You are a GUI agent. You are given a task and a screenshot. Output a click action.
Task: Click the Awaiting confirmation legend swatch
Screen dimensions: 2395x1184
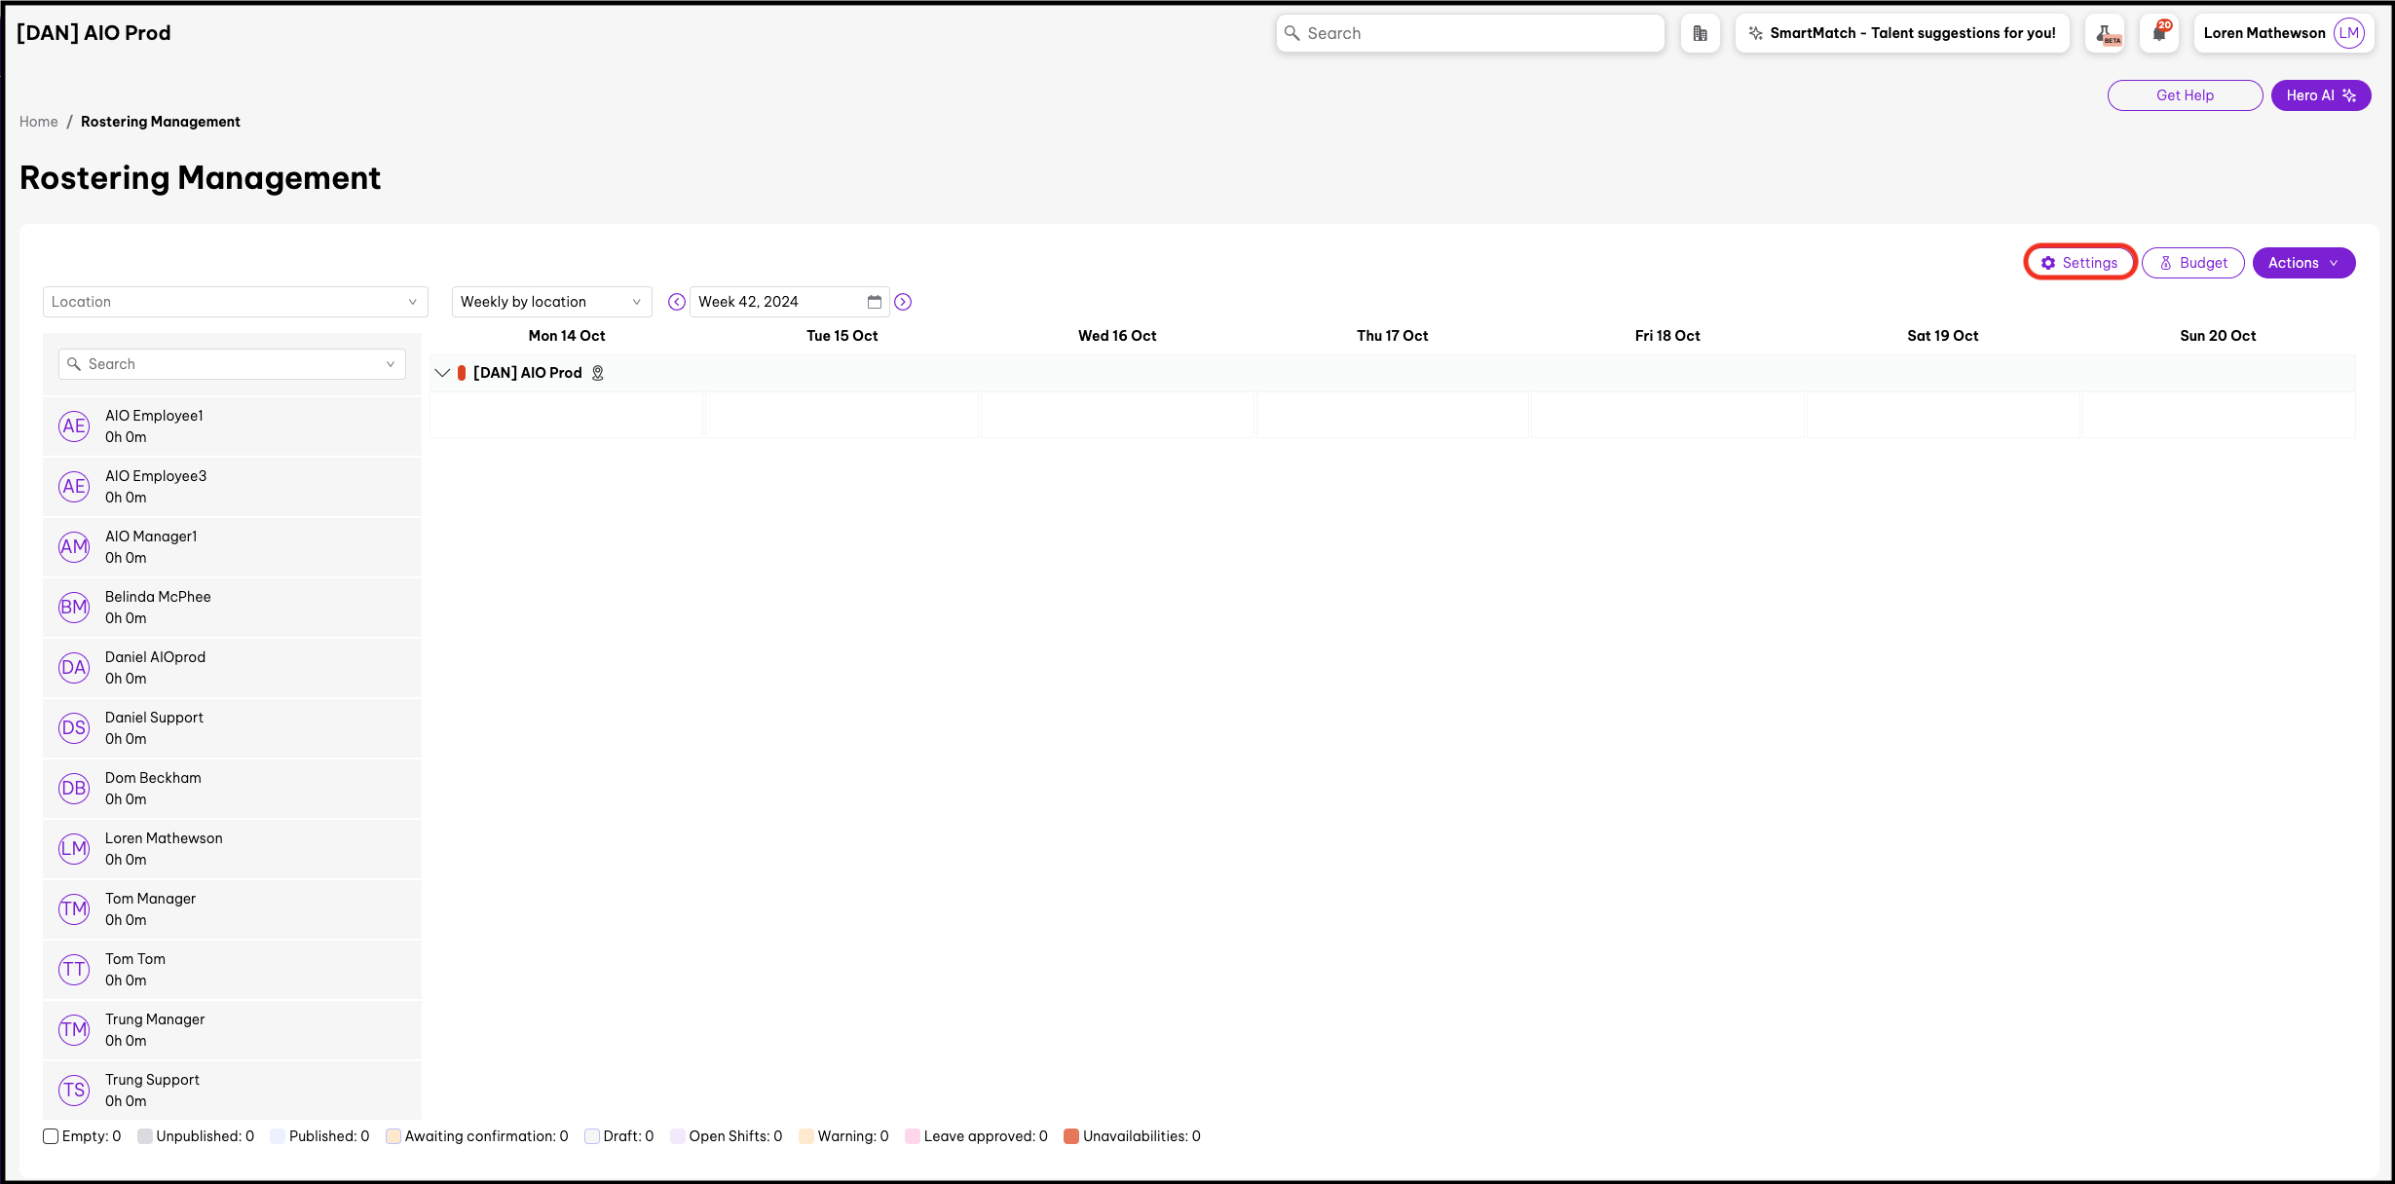coord(393,1136)
